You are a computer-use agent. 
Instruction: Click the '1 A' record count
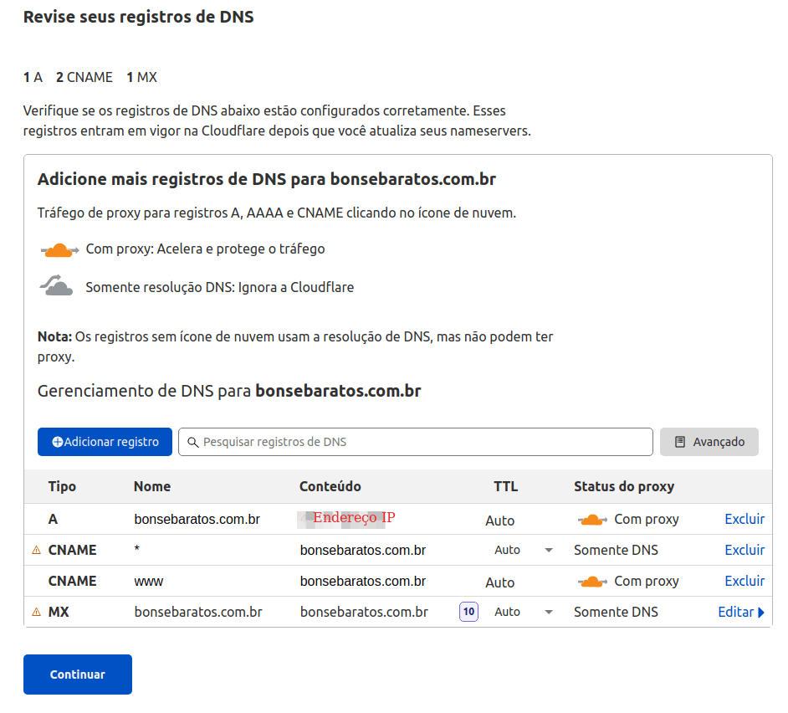[x=33, y=78]
